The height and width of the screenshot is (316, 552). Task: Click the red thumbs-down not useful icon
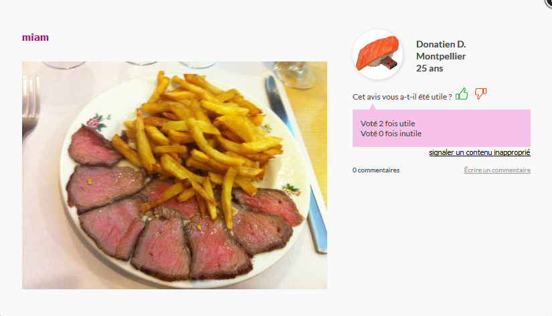pyautogui.click(x=480, y=94)
